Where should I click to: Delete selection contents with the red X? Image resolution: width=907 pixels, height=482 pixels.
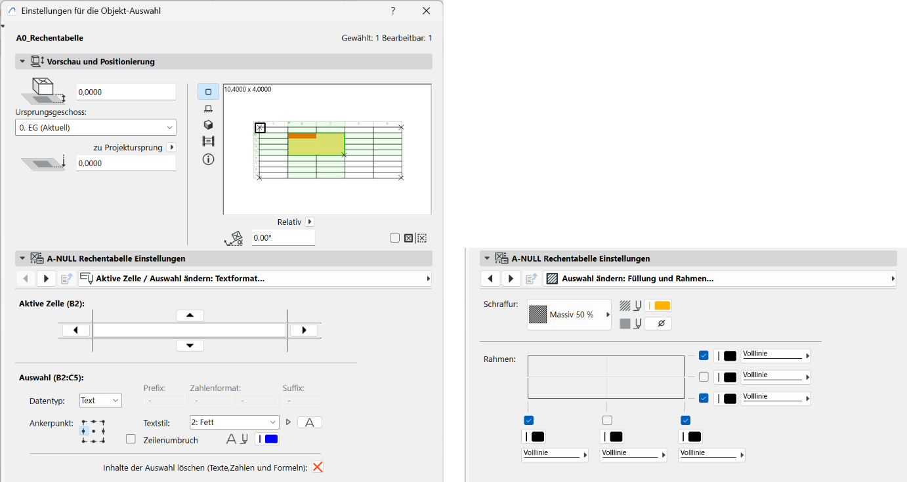(318, 468)
